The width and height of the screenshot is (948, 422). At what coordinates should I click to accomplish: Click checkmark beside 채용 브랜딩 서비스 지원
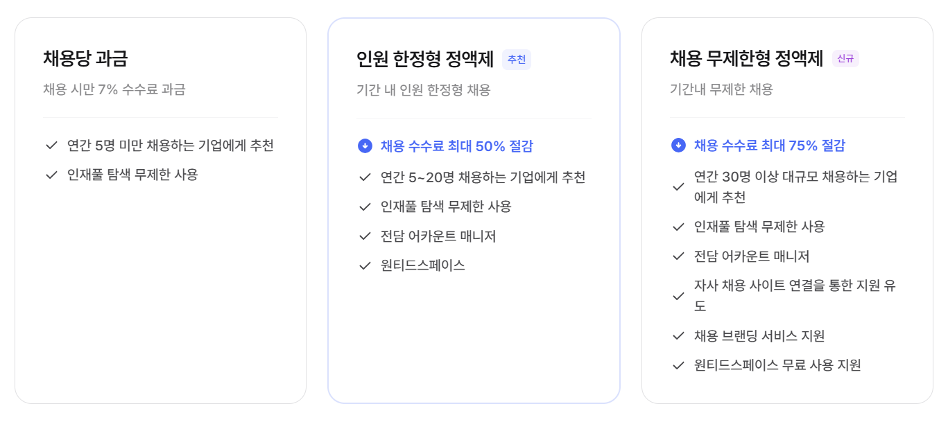click(678, 336)
